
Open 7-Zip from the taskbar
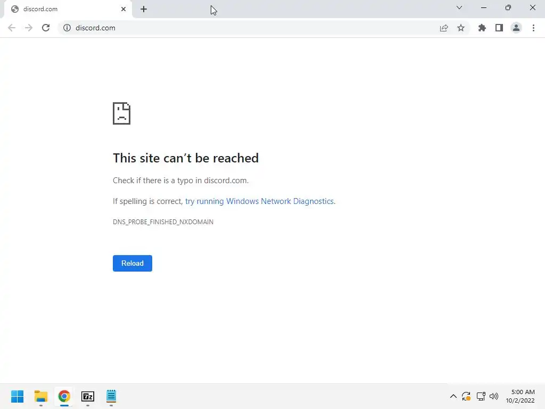pyautogui.click(x=88, y=396)
